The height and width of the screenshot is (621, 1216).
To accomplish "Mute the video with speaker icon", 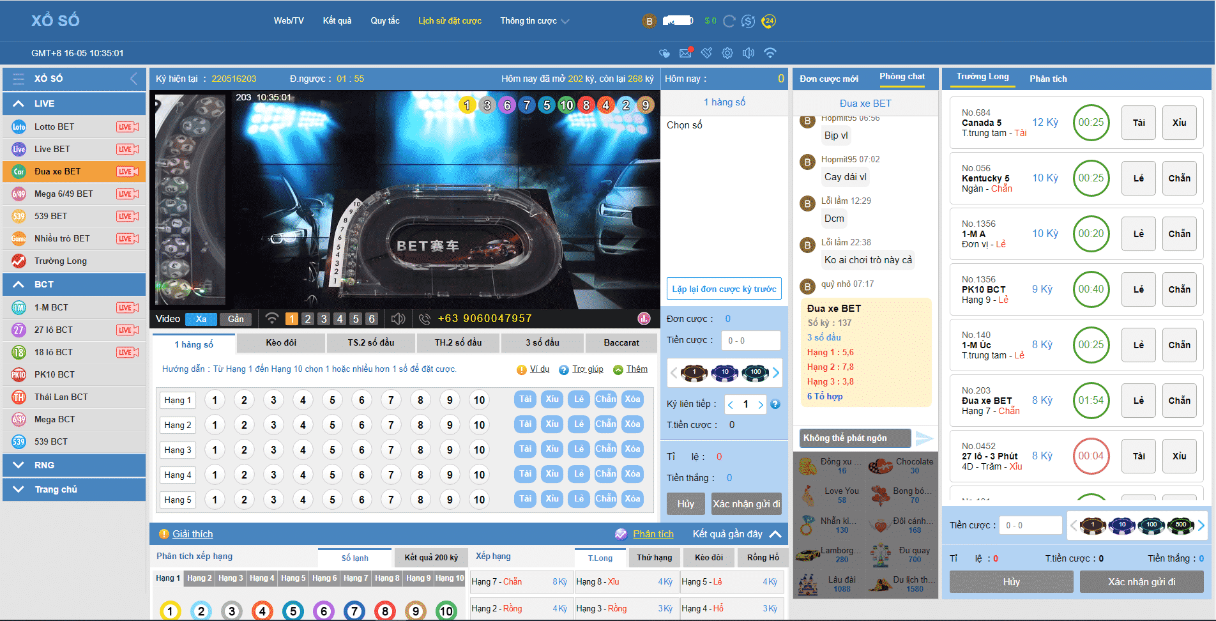I will tap(398, 318).
